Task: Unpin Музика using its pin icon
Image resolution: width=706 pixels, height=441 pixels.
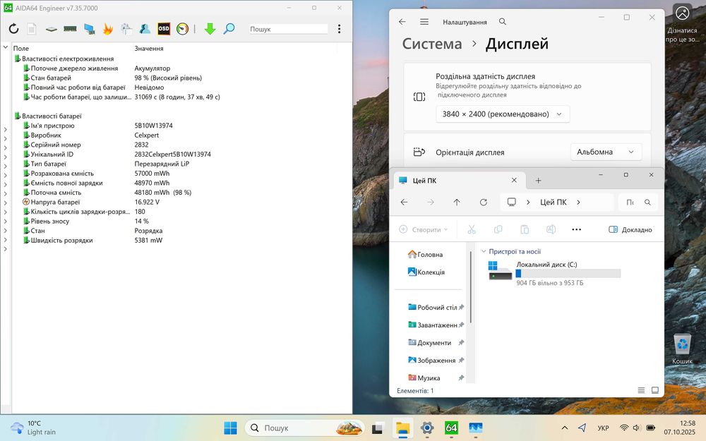Action: coord(461,378)
